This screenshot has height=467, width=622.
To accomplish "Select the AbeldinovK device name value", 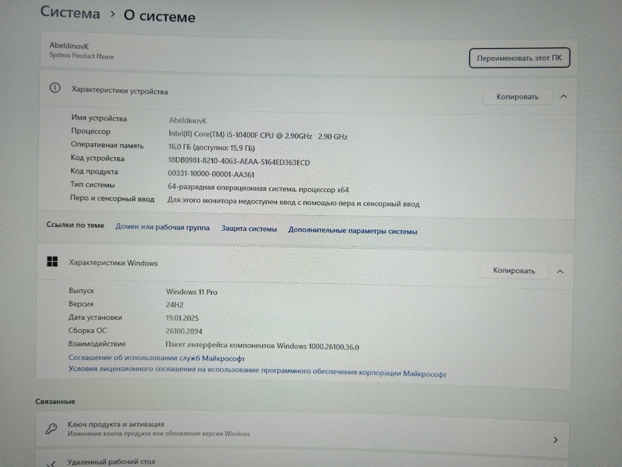I will [188, 120].
